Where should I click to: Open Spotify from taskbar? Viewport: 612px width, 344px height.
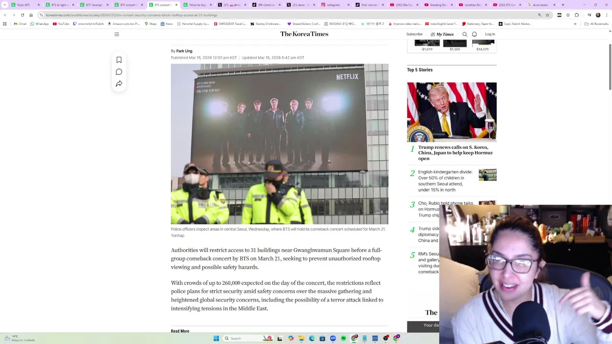pos(343,338)
